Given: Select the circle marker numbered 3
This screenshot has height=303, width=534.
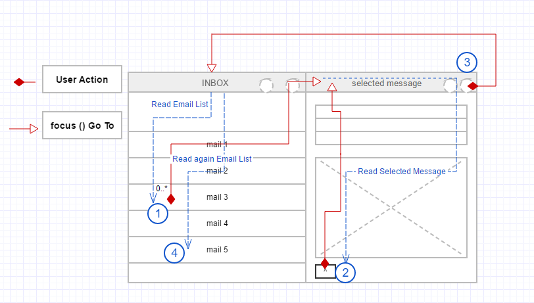Looking at the screenshot, I should click(467, 62).
